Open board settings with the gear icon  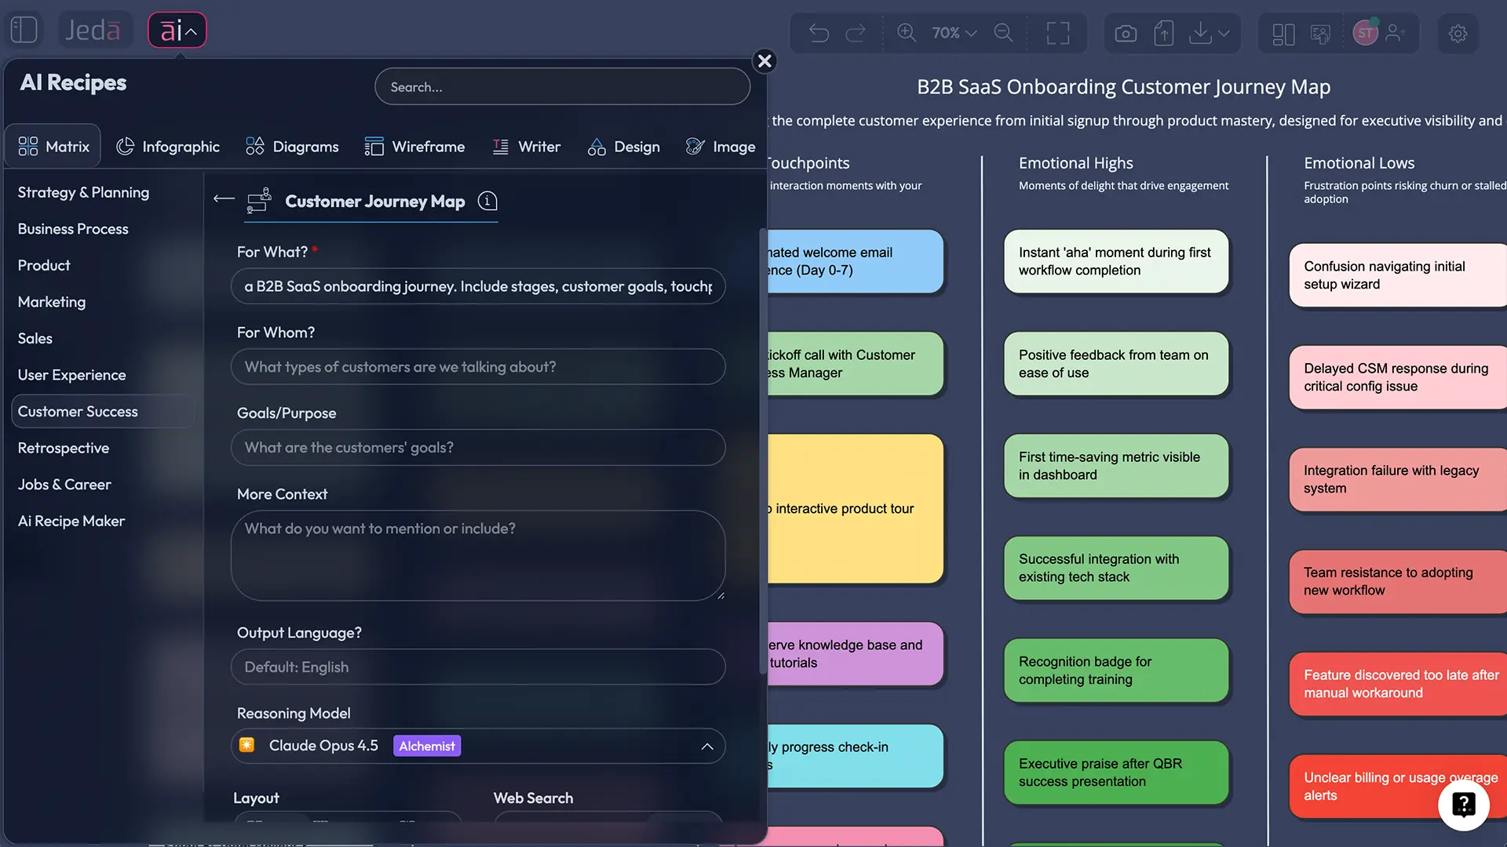[1458, 34]
